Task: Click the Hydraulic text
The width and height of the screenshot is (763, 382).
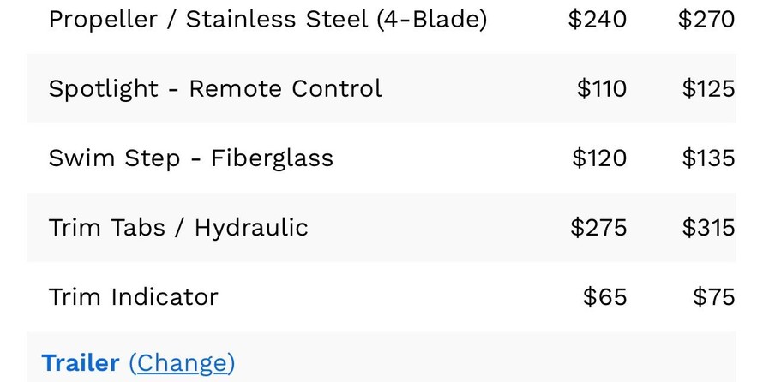Action: coord(251,227)
